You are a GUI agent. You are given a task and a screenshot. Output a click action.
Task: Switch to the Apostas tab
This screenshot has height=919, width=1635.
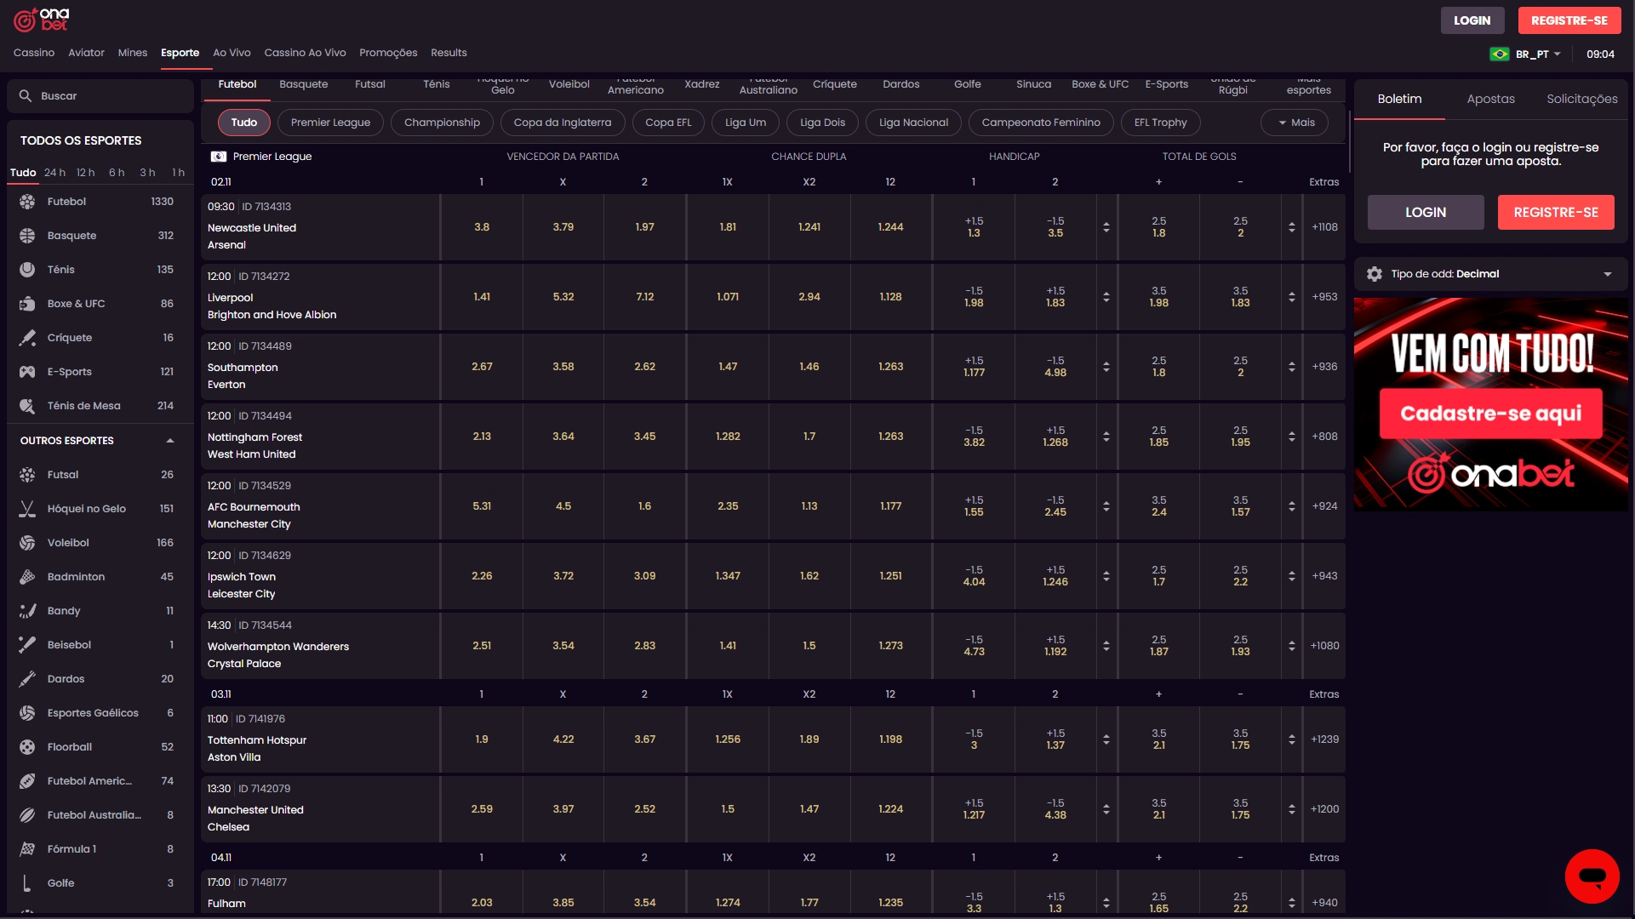pos(1490,99)
